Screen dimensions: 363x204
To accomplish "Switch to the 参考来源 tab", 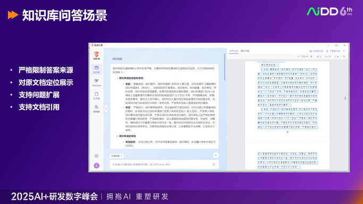I will click(234, 51).
